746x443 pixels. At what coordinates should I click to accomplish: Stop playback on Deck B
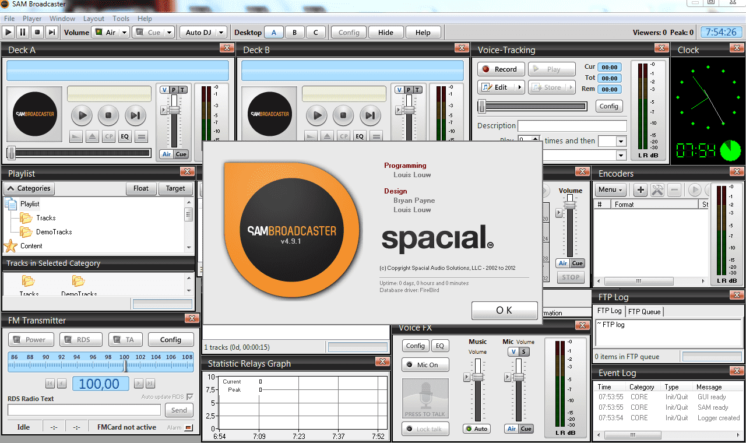point(343,115)
